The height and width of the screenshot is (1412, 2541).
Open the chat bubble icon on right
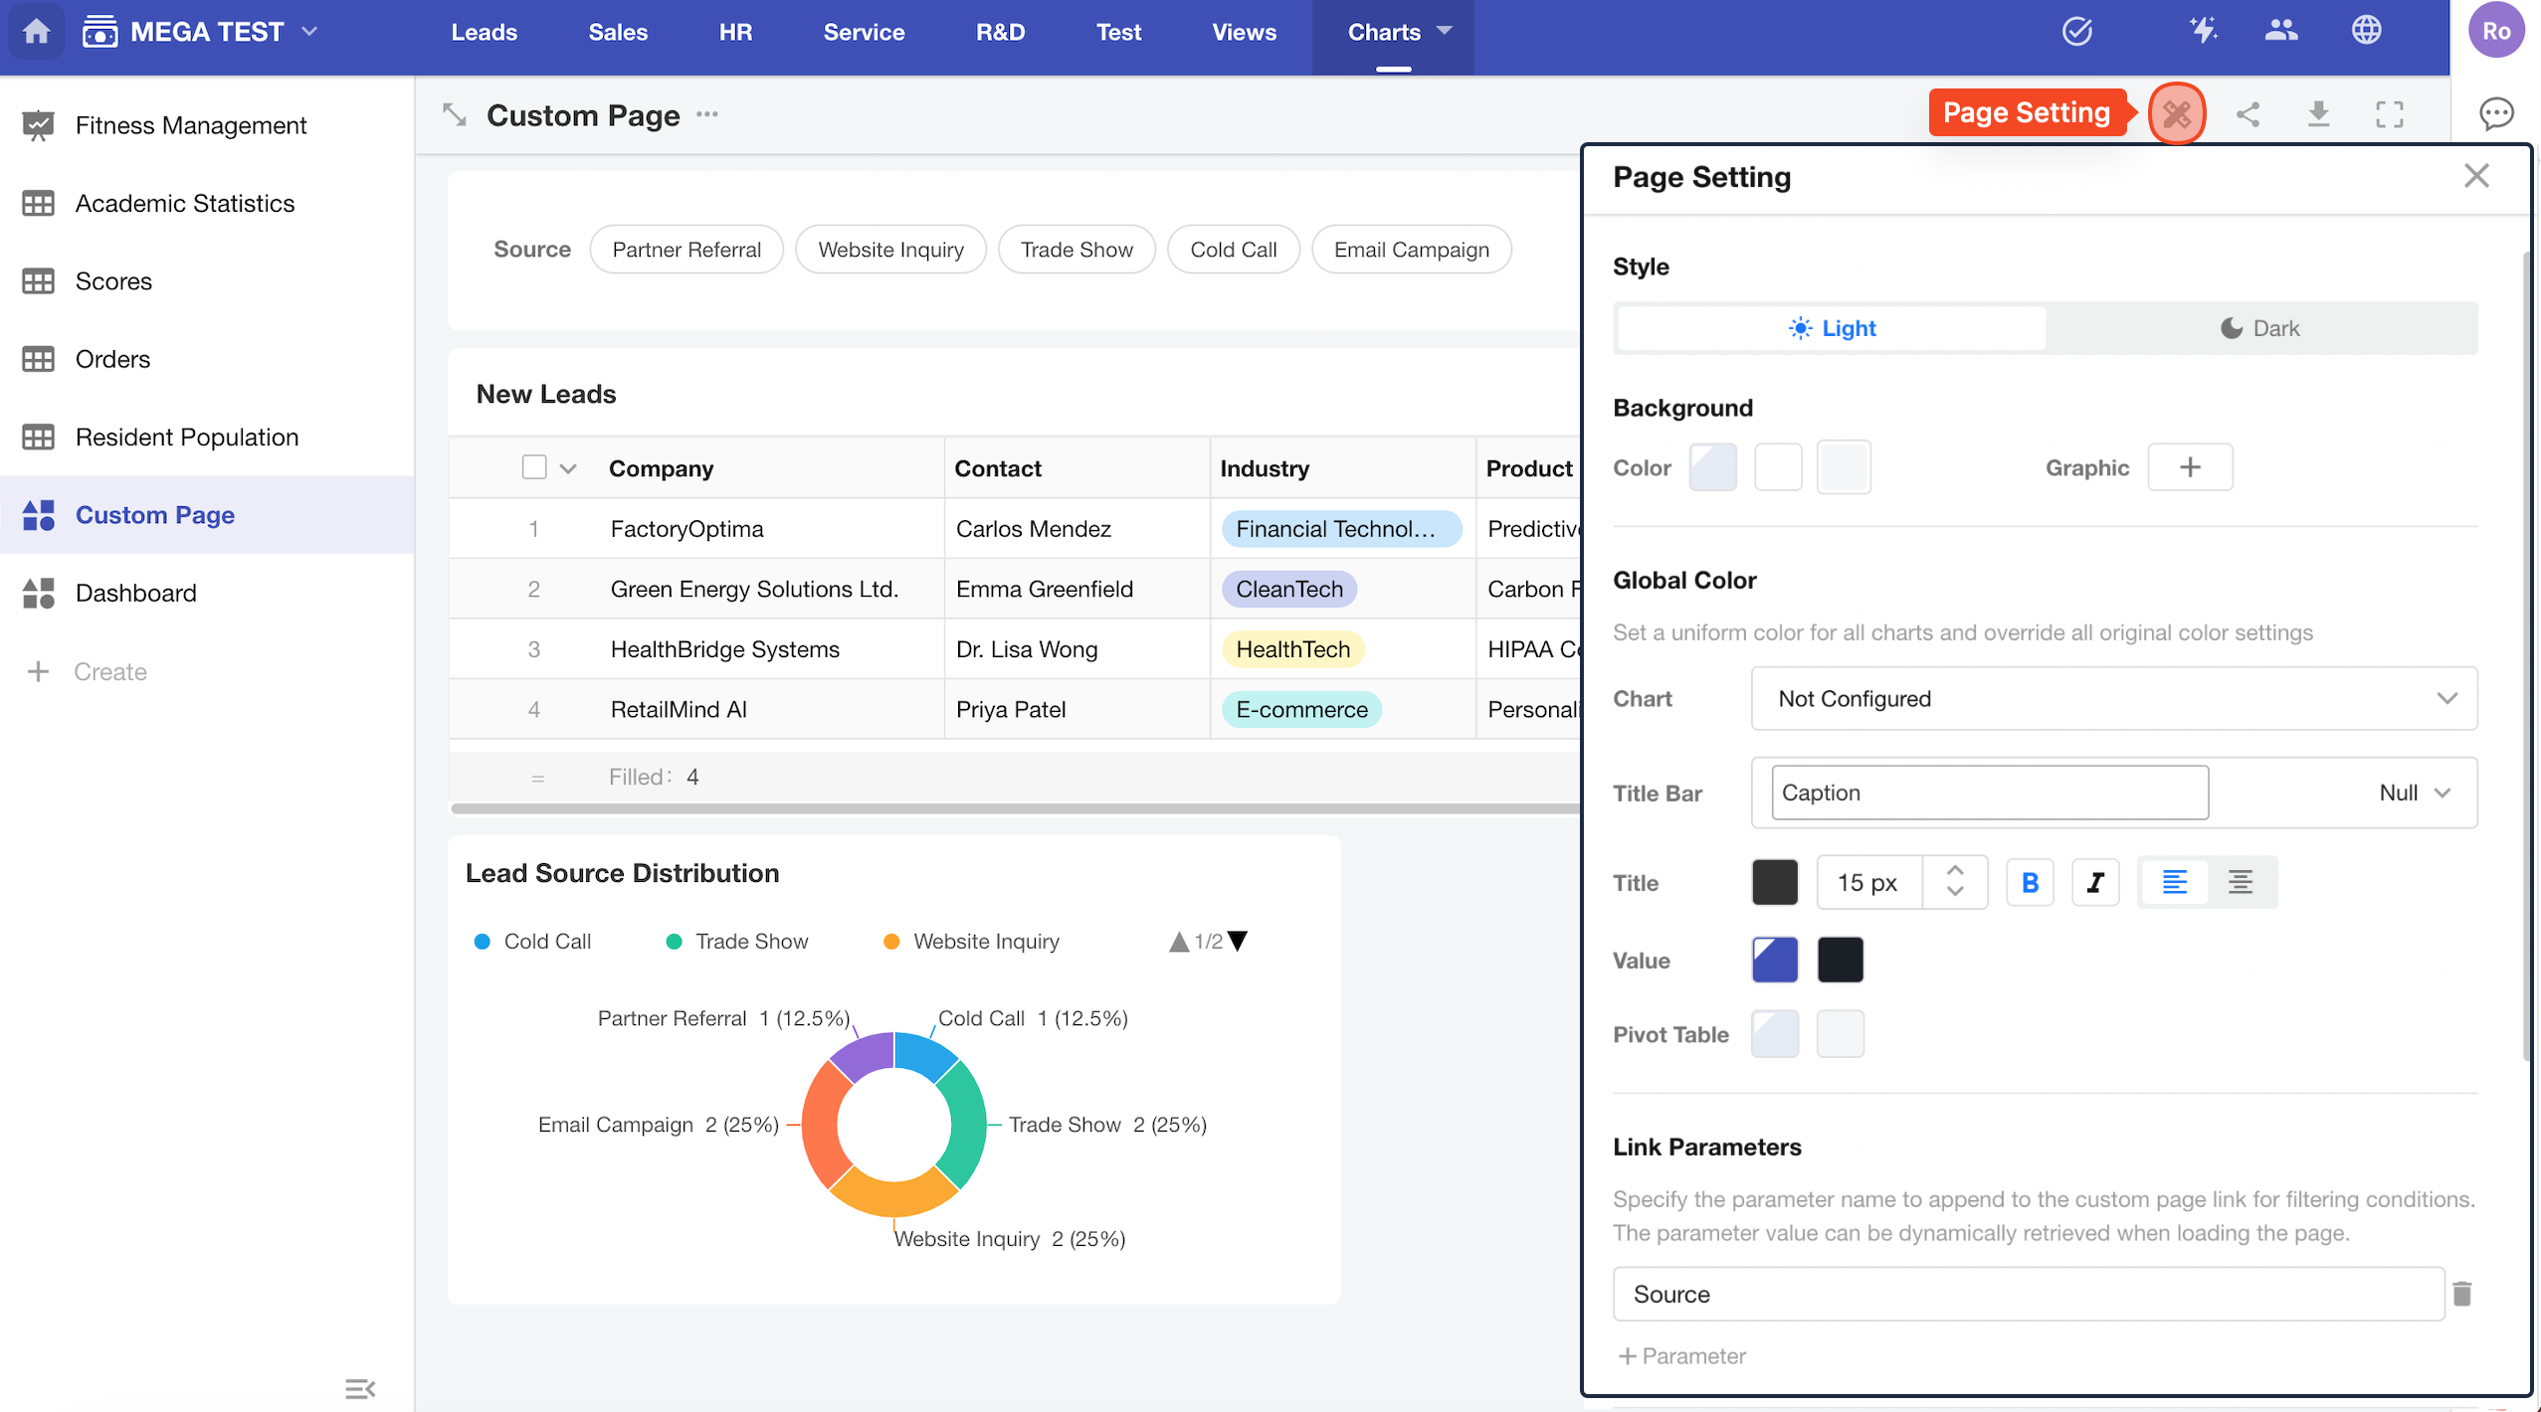point(2495,114)
